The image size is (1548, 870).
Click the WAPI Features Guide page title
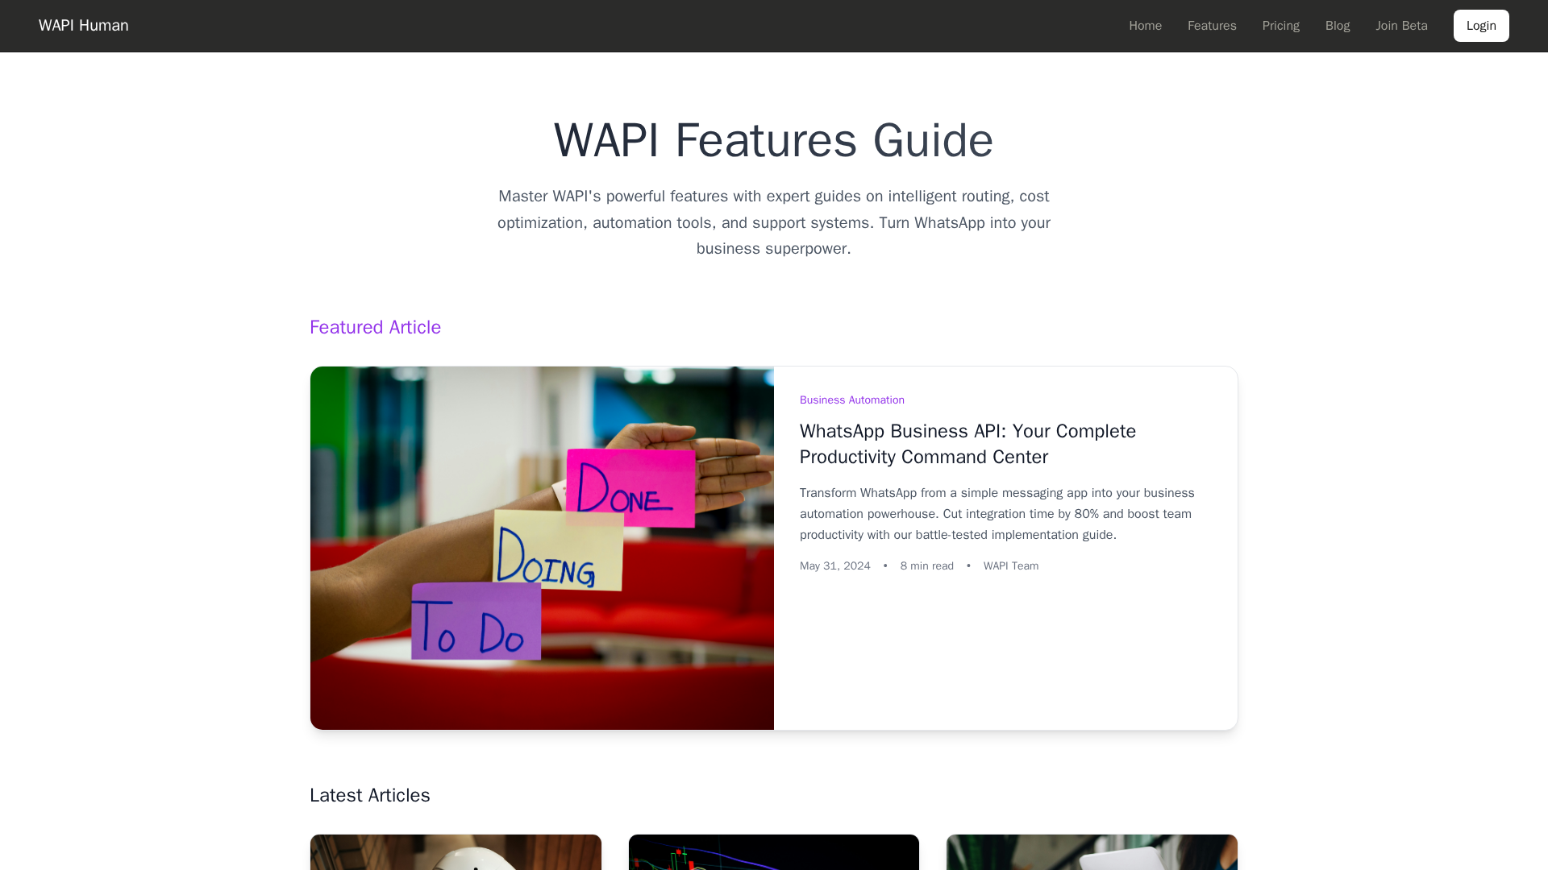(773, 140)
